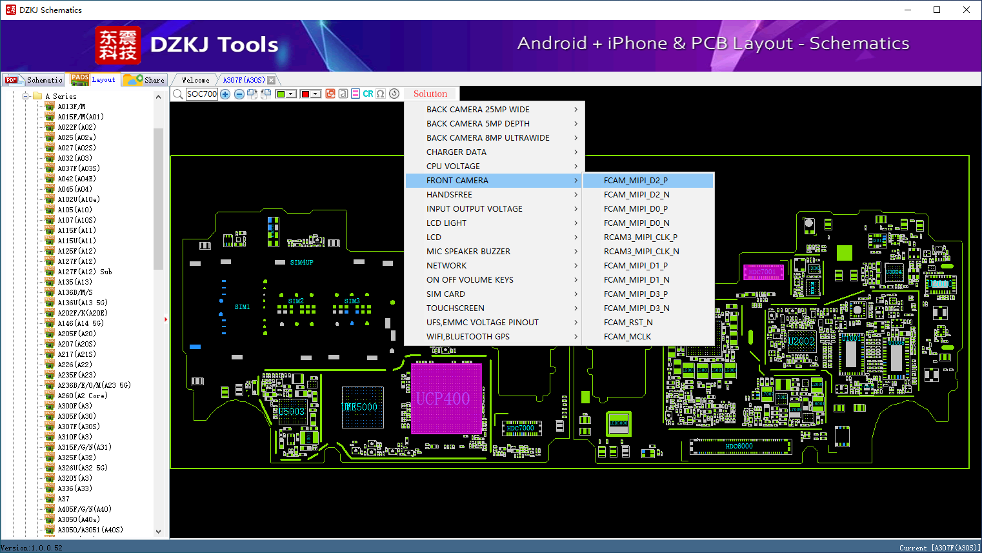The height and width of the screenshot is (553, 982).
Task: Click the red color swatch
Action: pyautogui.click(x=305, y=94)
